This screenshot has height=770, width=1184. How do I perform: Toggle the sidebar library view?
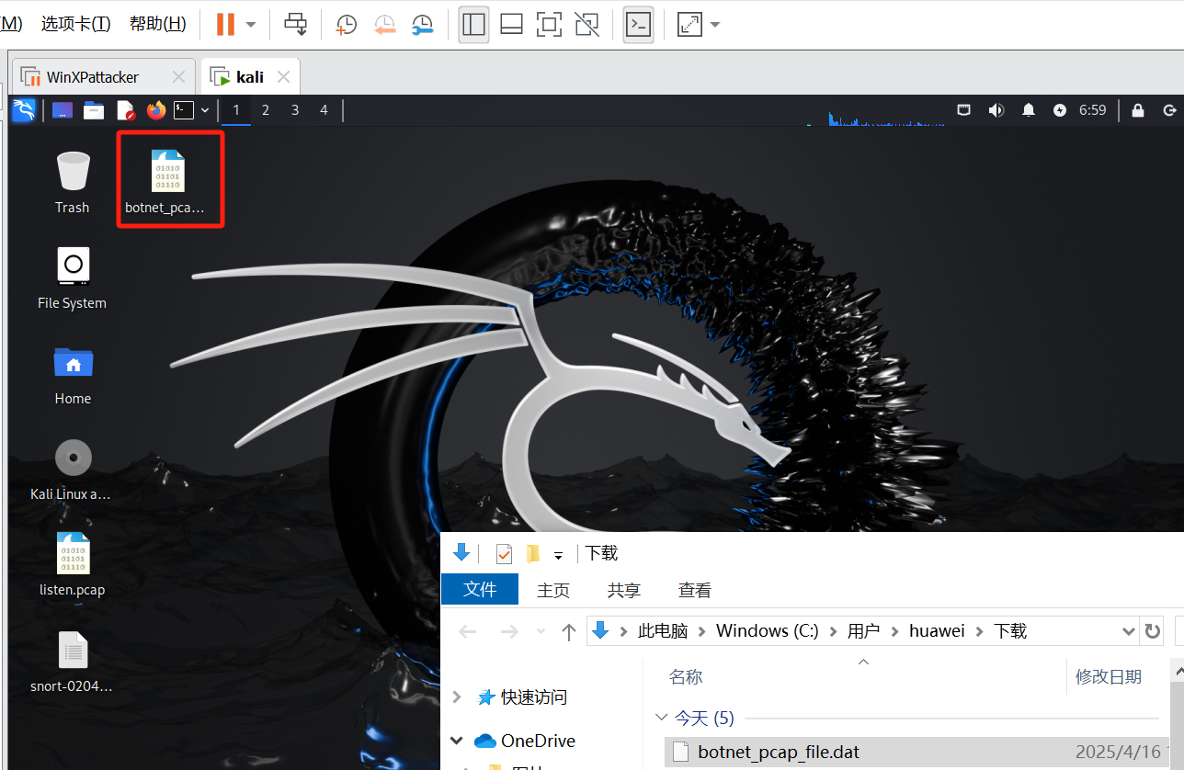[473, 25]
